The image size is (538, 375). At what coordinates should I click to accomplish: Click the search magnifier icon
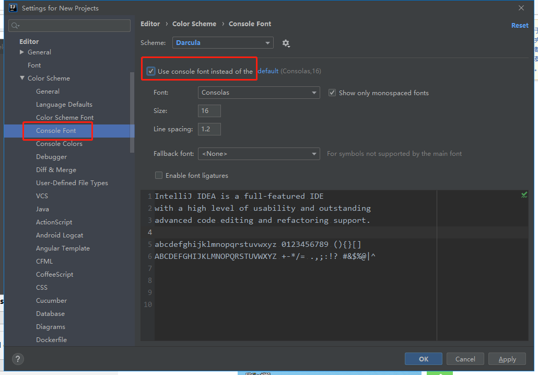click(15, 26)
